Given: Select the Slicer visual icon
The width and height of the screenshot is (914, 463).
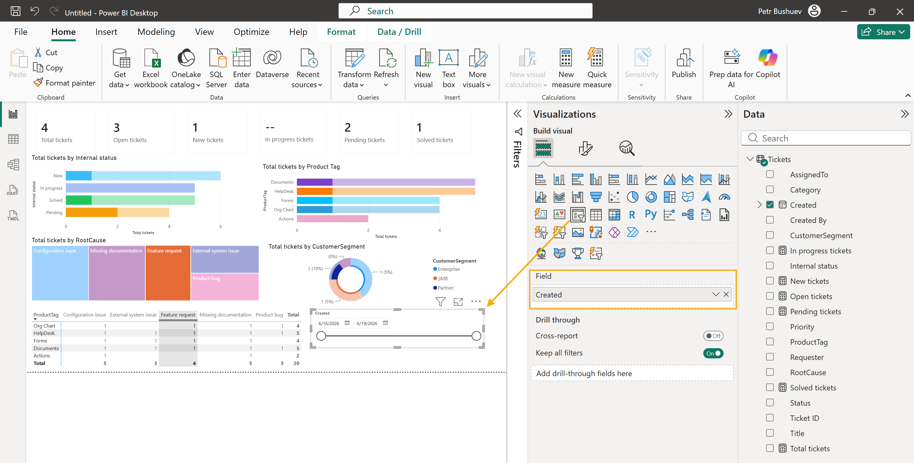Looking at the screenshot, I should point(578,215).
